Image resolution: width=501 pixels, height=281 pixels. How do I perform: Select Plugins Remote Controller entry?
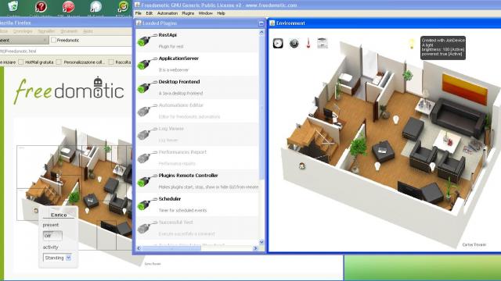197,181
